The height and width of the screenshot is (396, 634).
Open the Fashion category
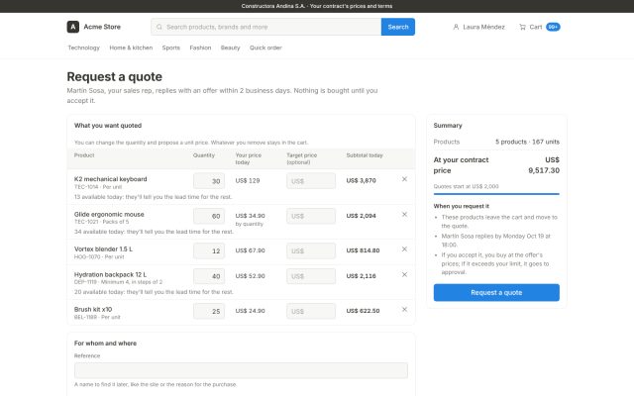coord(200,48)
